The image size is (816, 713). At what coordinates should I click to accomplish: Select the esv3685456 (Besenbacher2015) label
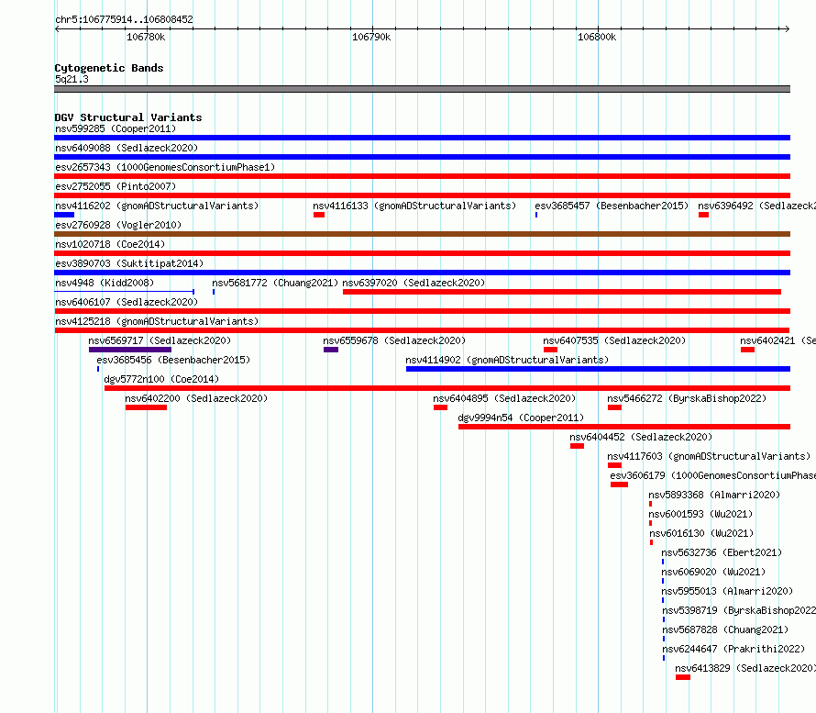tap(173, 360)
